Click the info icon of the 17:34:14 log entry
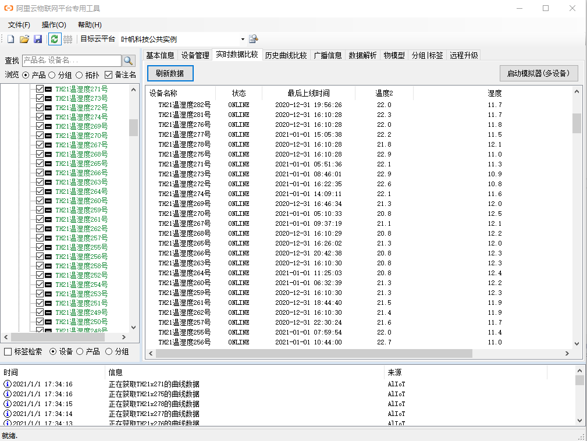 pyautogui.click(x=7, y=414)
